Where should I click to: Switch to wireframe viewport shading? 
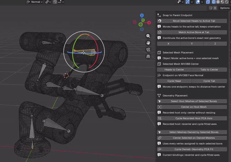pos(214,2)
